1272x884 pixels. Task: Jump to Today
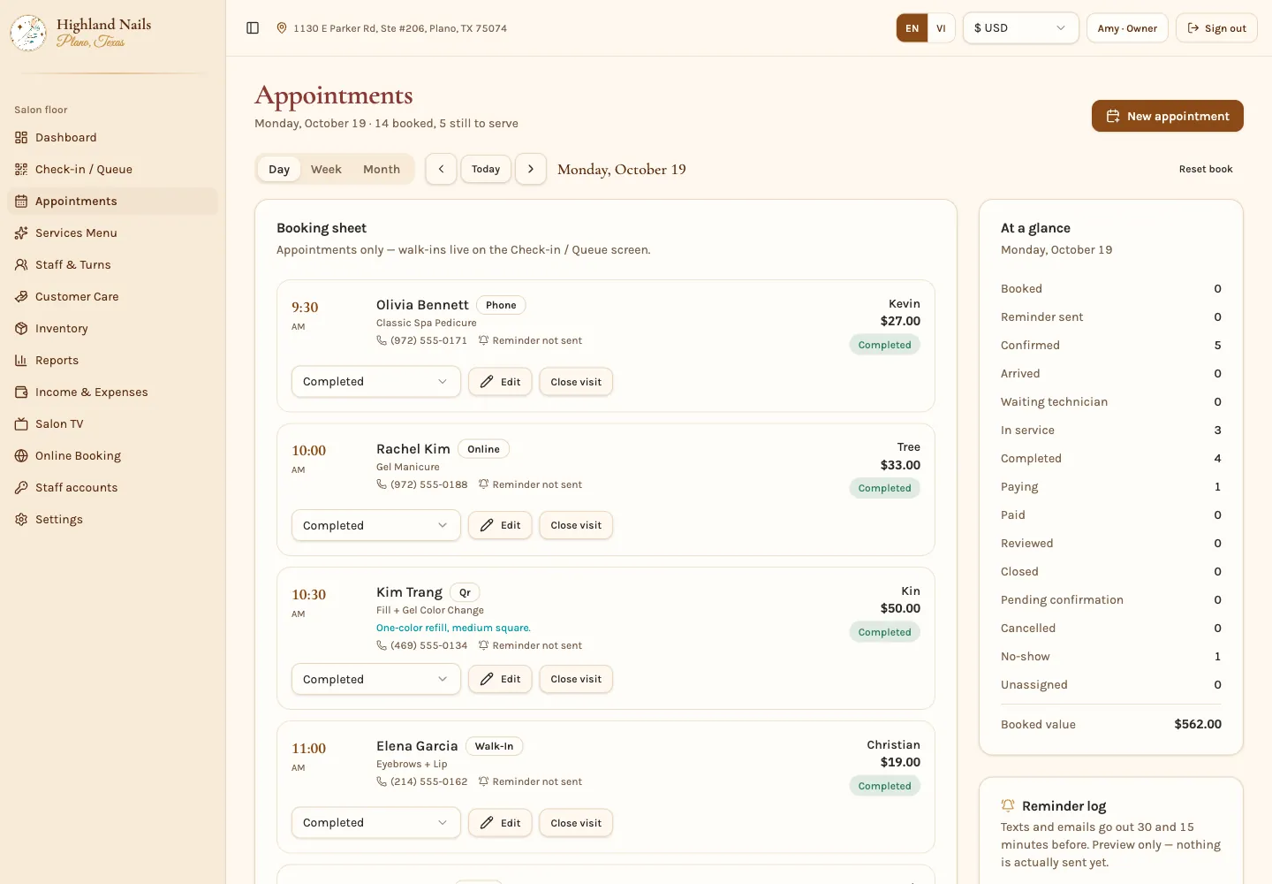click(486, 169)
